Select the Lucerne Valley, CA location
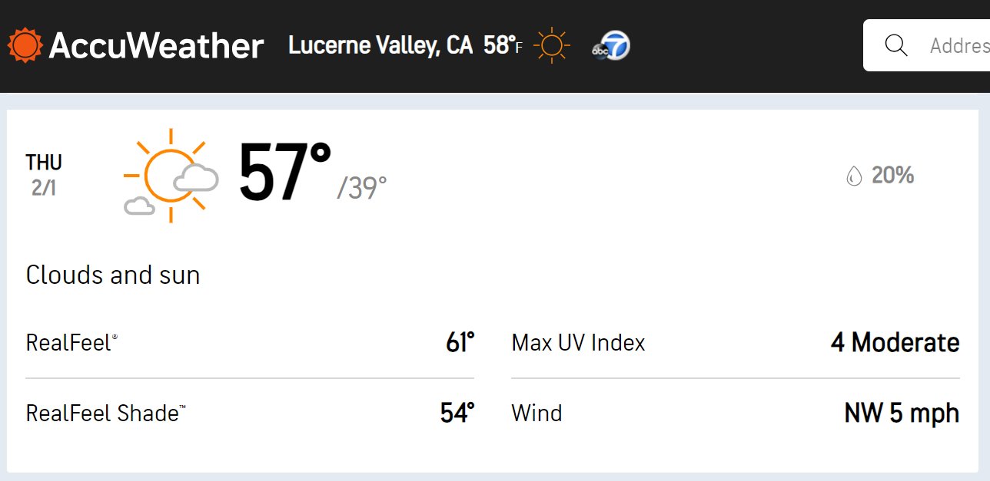 [380, 45]
